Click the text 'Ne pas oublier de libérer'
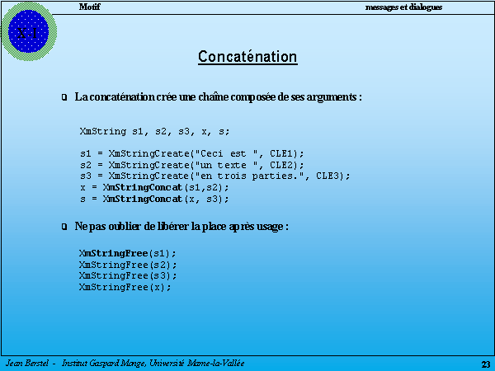 click(x=181, y=226)
